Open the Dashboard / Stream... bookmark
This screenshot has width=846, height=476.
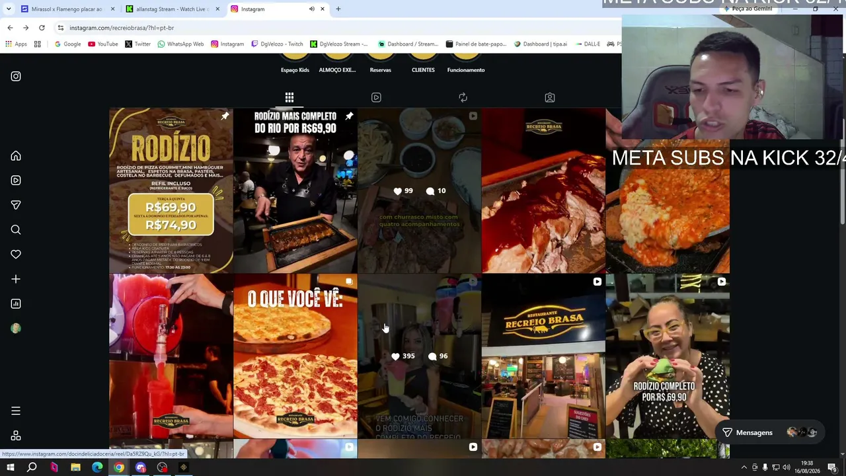pos(408,44)
